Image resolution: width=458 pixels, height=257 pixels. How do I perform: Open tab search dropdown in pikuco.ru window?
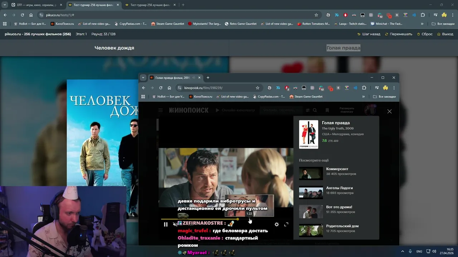click(5, 5)
